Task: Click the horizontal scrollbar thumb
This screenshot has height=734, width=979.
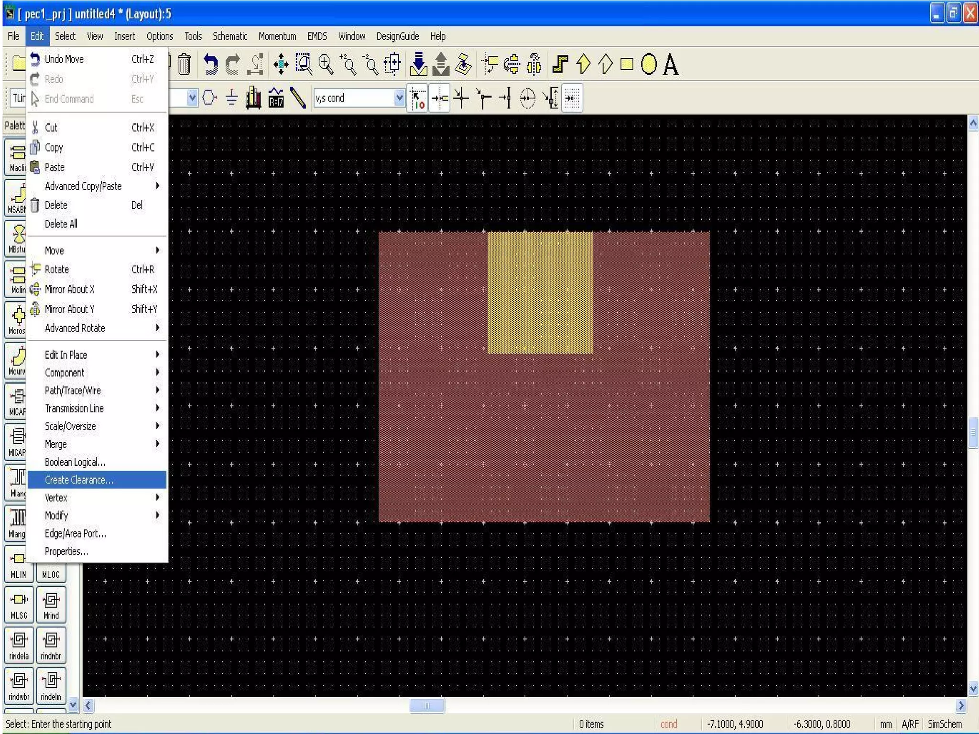Action: (x=427, y=706)
